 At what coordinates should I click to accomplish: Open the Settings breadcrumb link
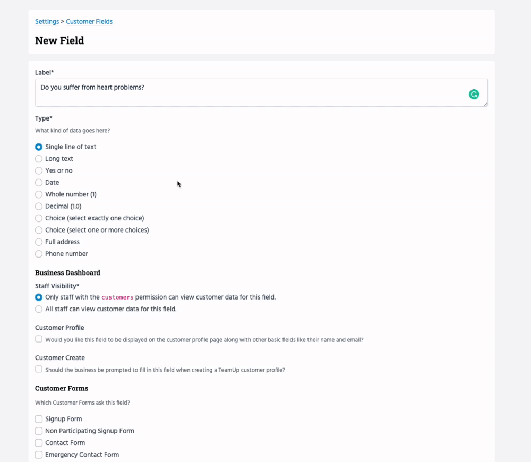[47, 22]
